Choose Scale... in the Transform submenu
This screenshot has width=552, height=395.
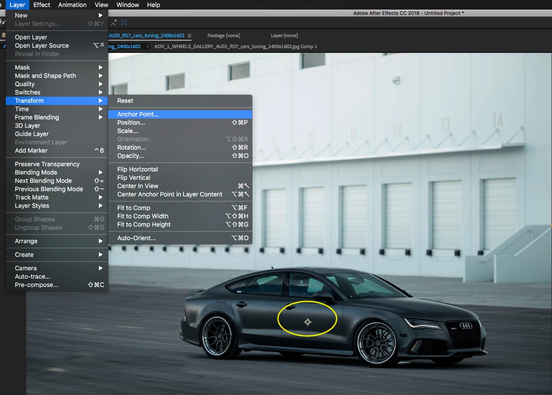click(180, 131)
